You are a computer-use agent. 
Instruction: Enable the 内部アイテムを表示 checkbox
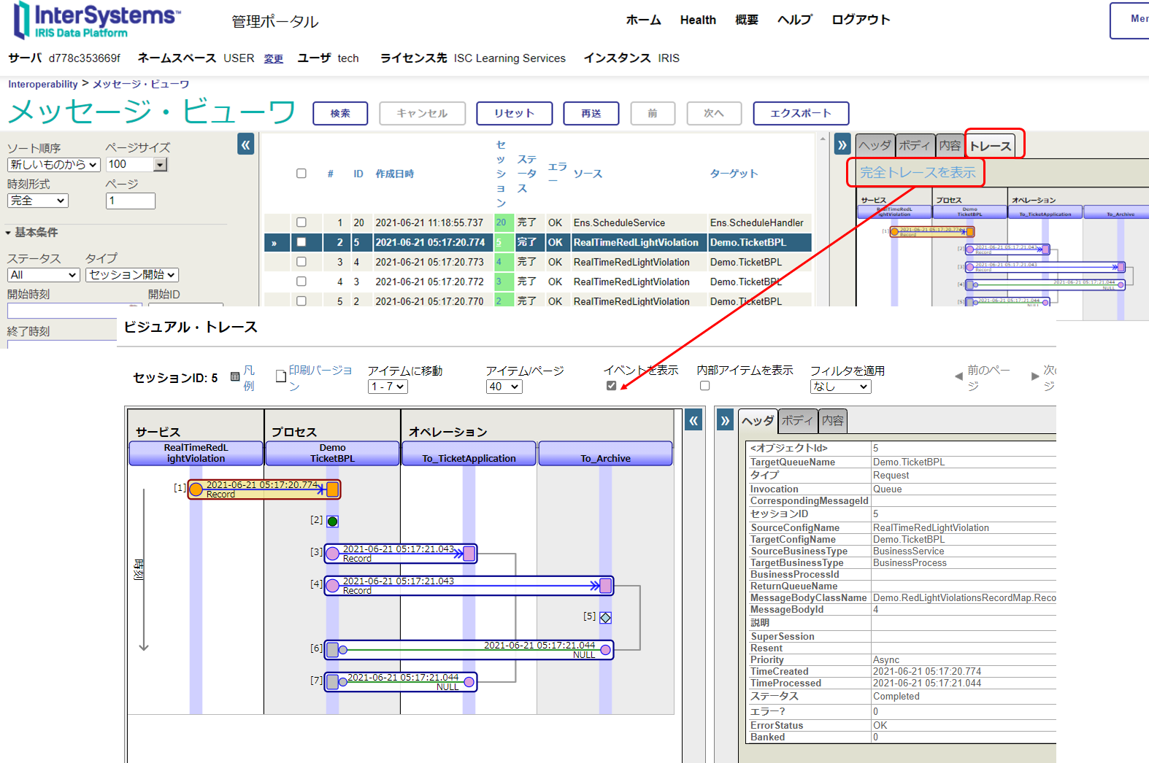pyautogui.click(x=704, y=386)
